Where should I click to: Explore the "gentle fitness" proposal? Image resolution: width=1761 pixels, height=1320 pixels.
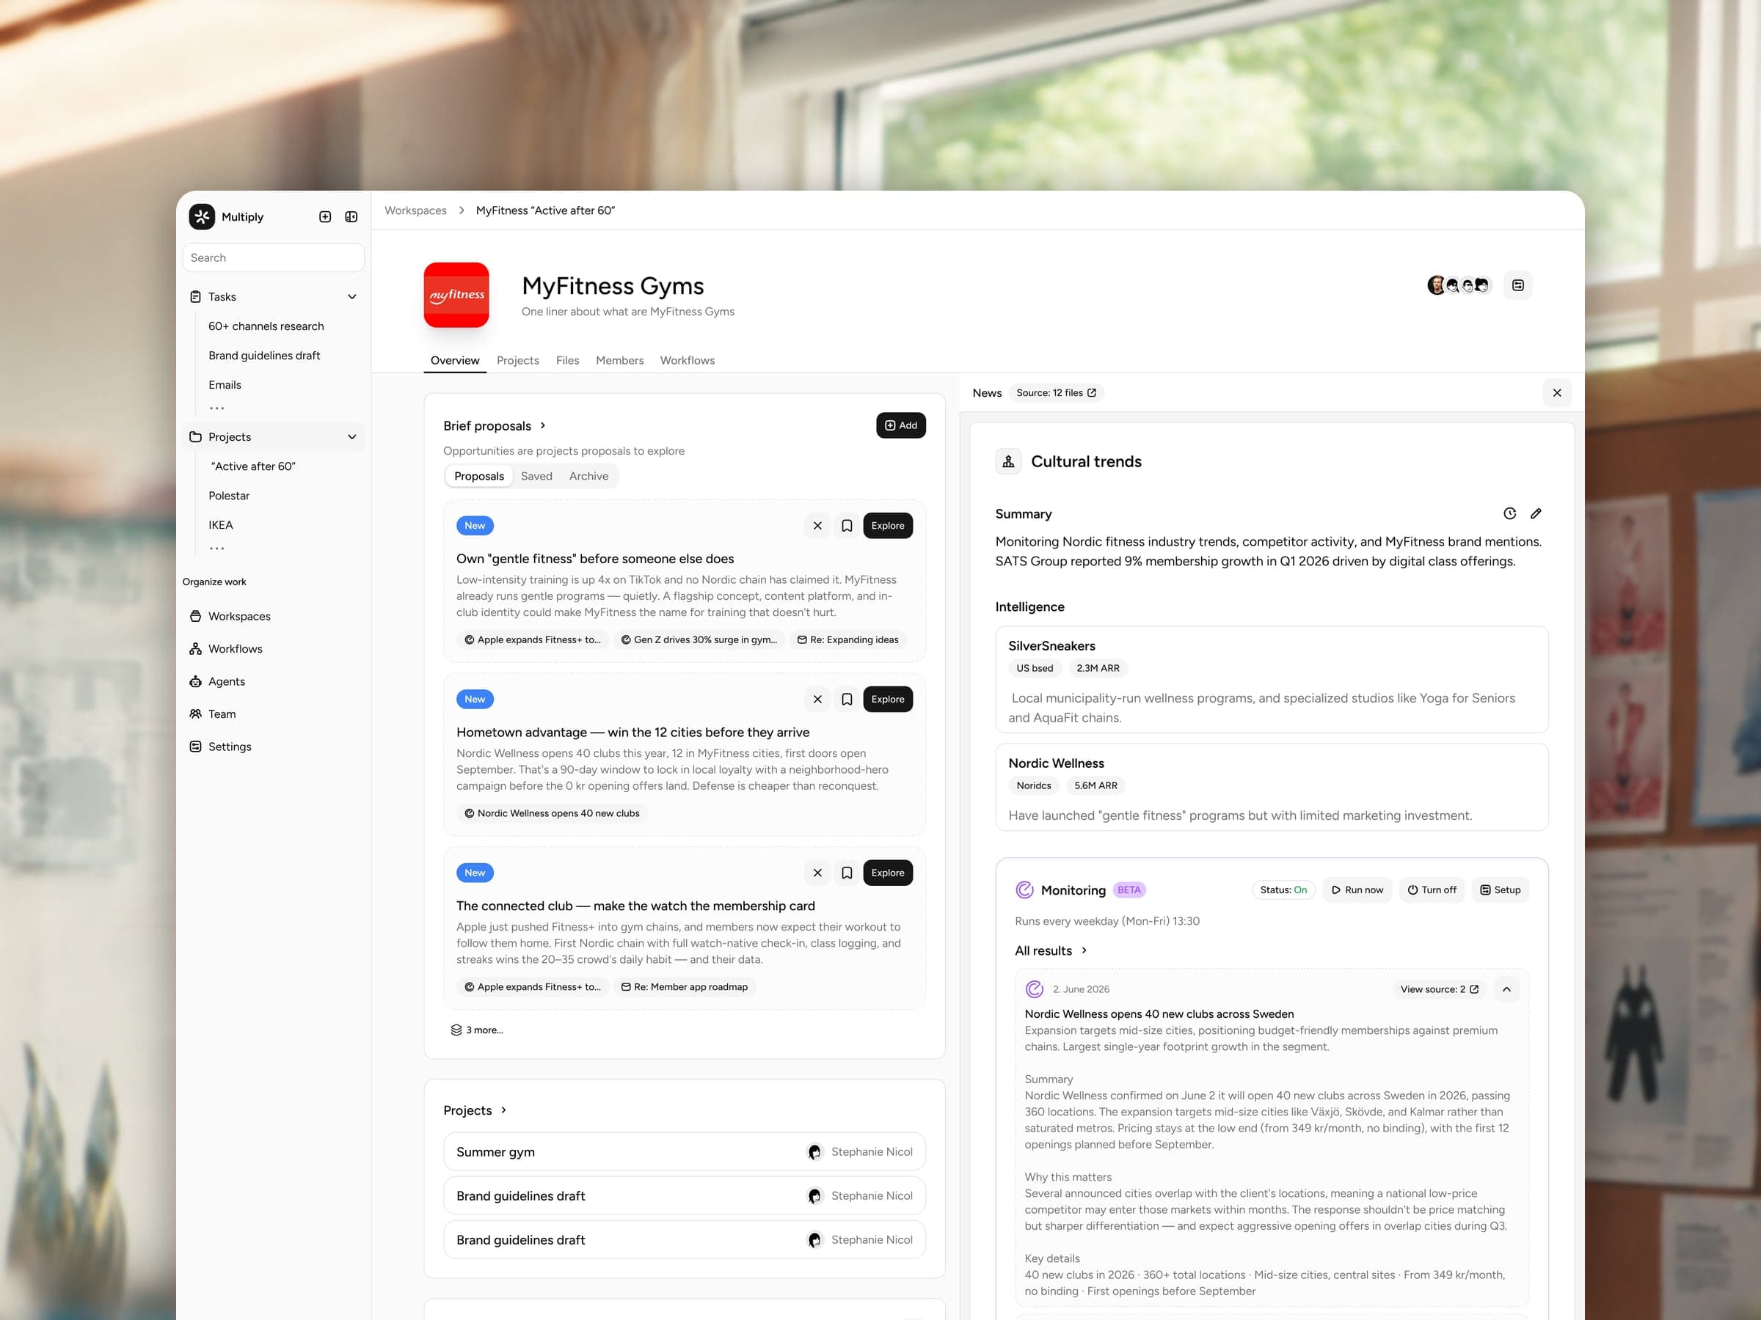pos(888,526)
